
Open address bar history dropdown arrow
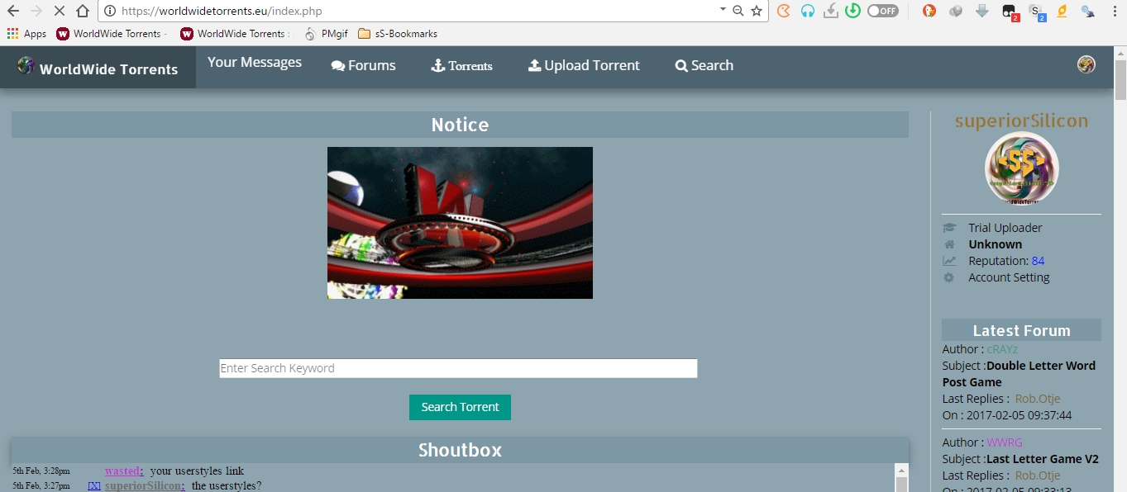point(723,10)
